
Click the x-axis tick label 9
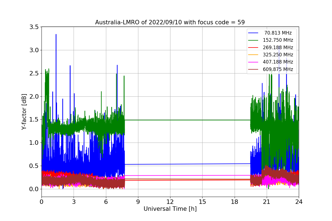tap(138, 202)
